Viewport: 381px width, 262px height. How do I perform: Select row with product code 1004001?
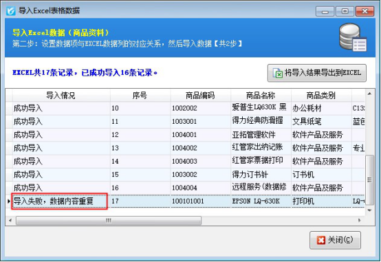pos(185,135)
